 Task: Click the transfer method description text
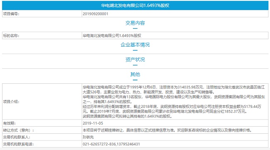coord(167,130)
